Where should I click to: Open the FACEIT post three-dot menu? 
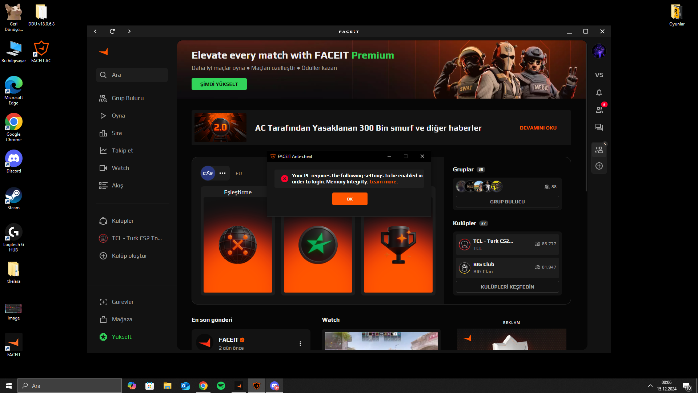(x=300, y=344)
